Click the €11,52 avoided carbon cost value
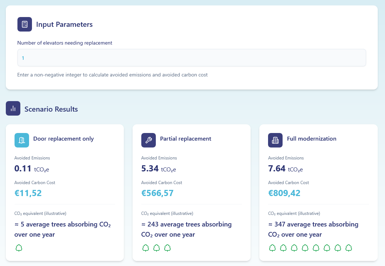Screen dimensions: 385x266 click(28, 193)
